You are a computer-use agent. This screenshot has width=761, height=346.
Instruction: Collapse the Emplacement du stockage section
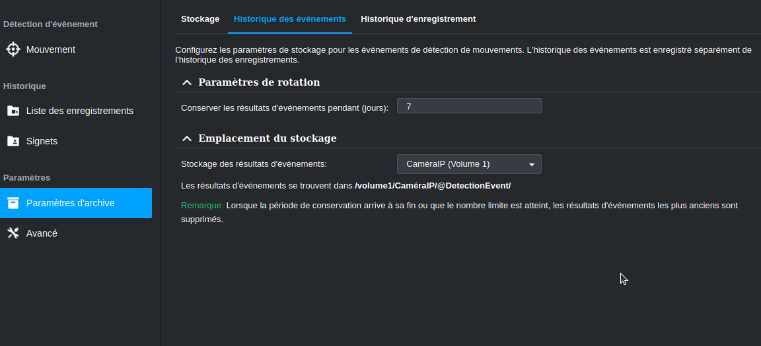pos(187,139)
